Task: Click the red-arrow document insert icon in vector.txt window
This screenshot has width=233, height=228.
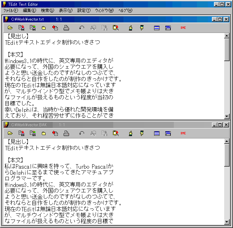Action: (x=55, y=27)
